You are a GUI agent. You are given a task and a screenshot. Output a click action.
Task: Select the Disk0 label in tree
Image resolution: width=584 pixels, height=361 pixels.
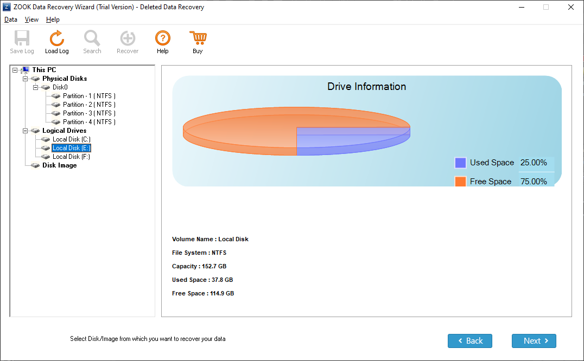click(x=60, y=87)
